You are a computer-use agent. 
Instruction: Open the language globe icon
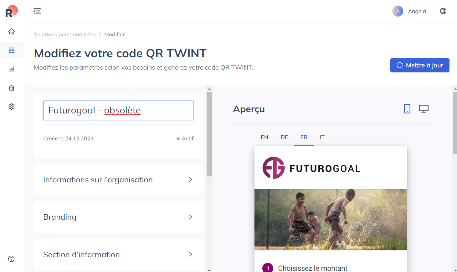(x=443, y=11)
